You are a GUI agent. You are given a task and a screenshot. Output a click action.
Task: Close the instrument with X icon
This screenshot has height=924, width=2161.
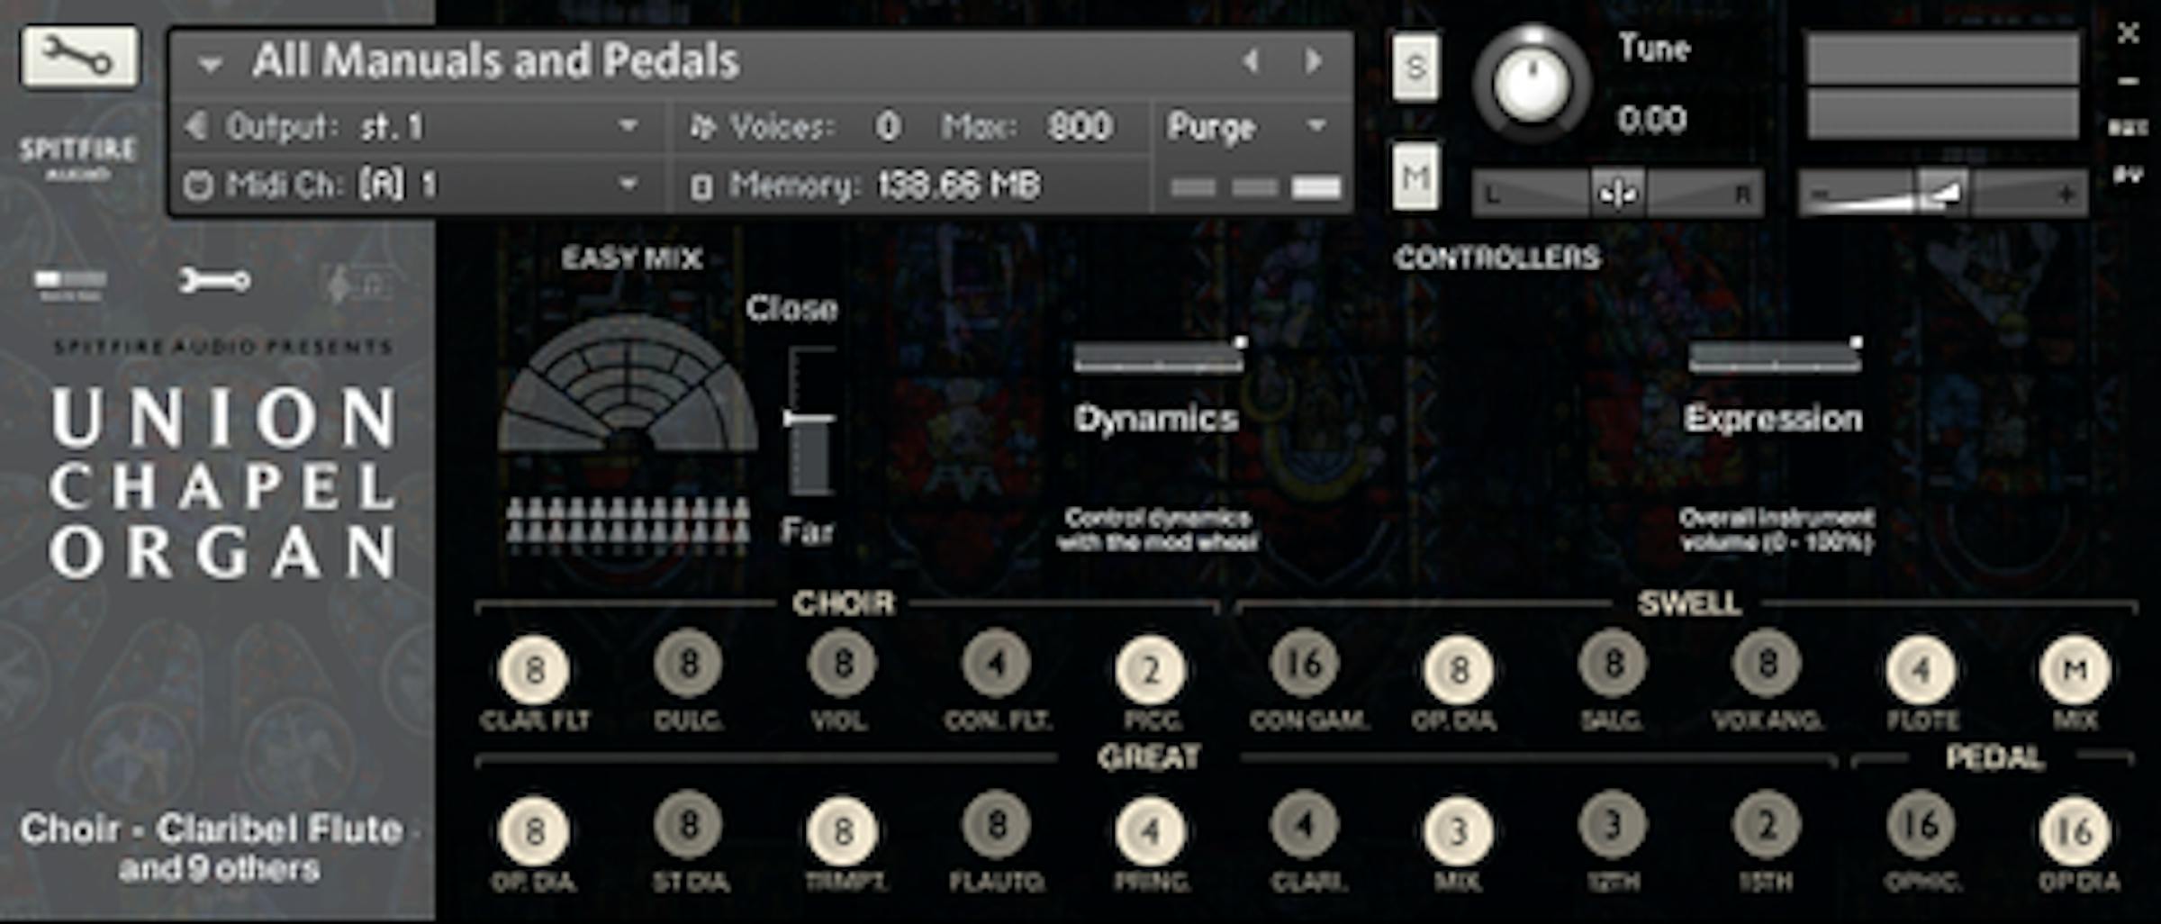pos(2129,33)
